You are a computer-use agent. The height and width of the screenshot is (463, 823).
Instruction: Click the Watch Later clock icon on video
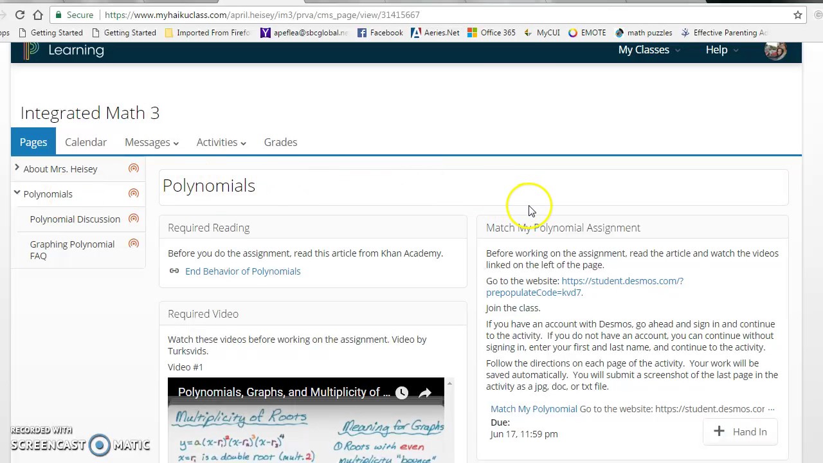402,392
